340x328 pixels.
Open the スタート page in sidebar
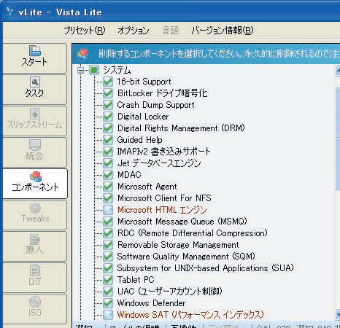click(x=35, y=58)
